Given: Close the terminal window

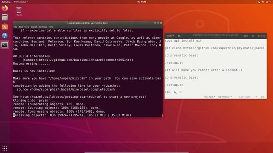Looking at the screenshot, I should (x=161, y=23).
